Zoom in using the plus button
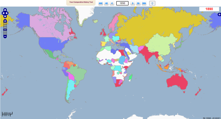 (5, 21)
